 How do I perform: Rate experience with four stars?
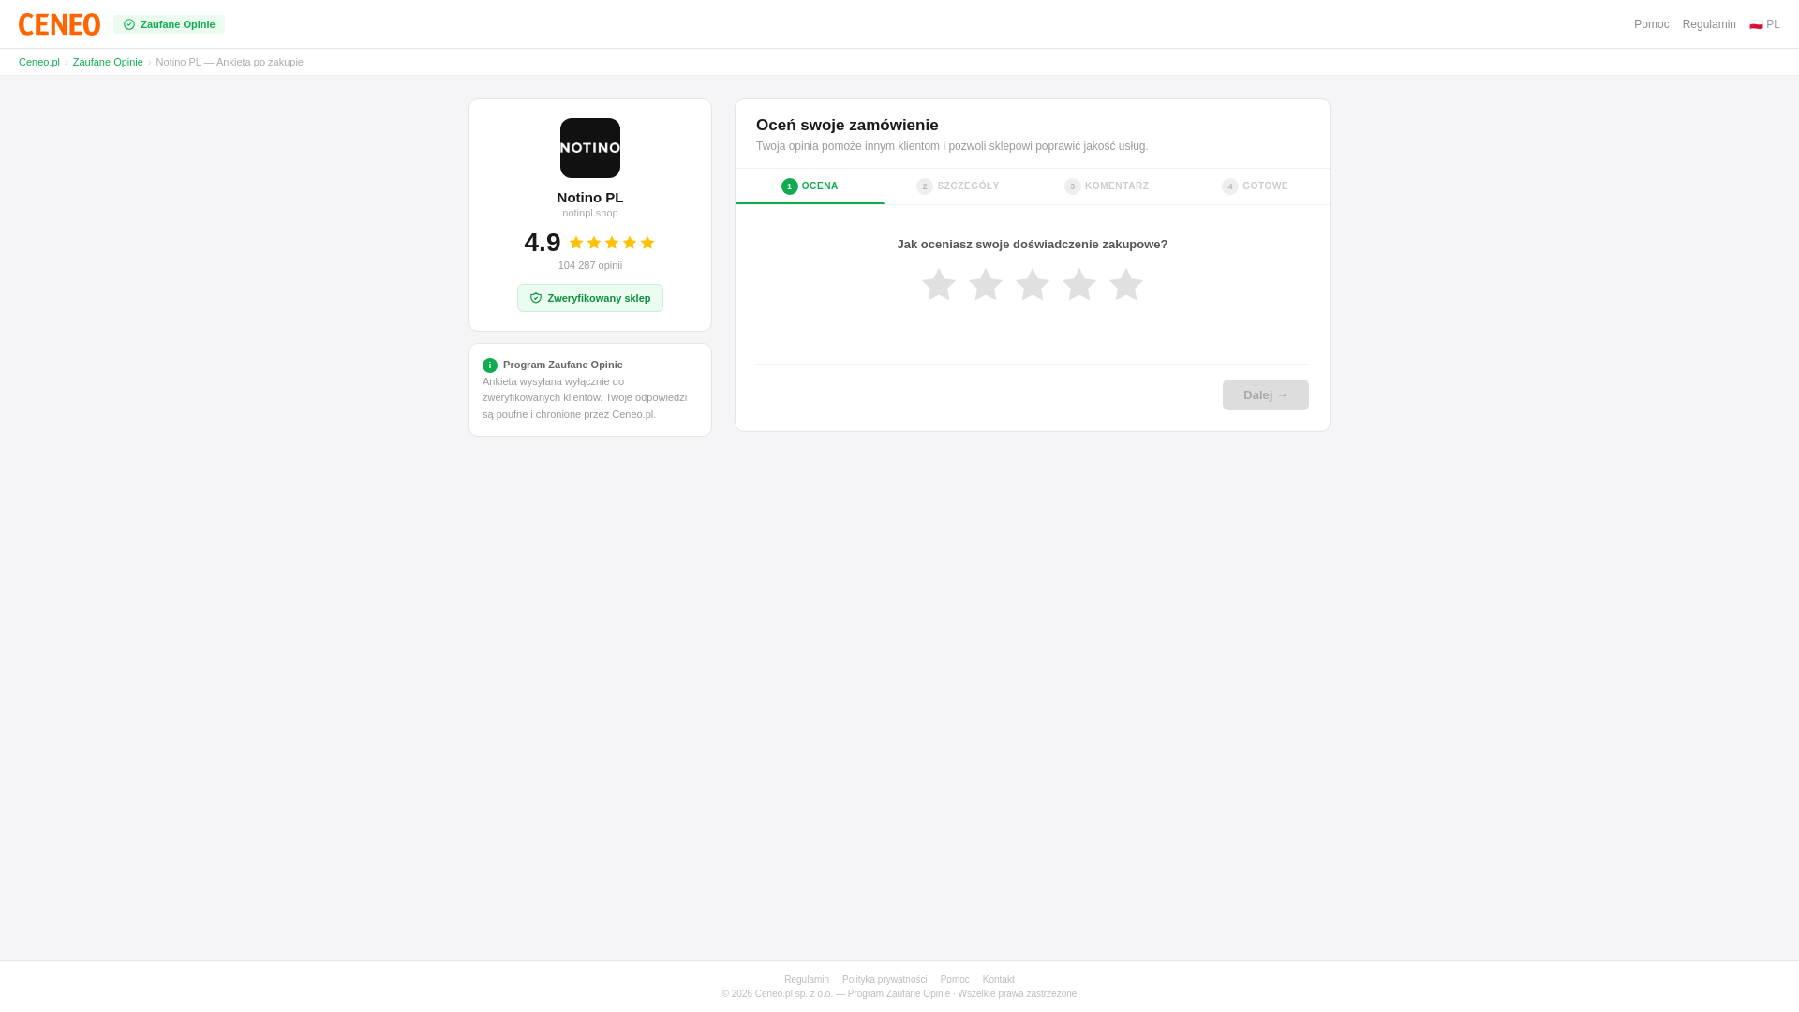[x=1079, y=285]
